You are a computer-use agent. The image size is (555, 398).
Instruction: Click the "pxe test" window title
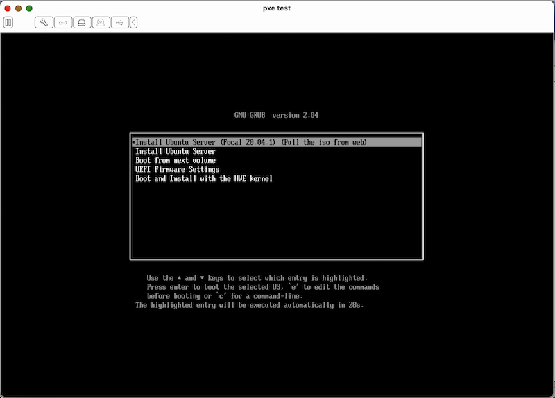point(276,8)
